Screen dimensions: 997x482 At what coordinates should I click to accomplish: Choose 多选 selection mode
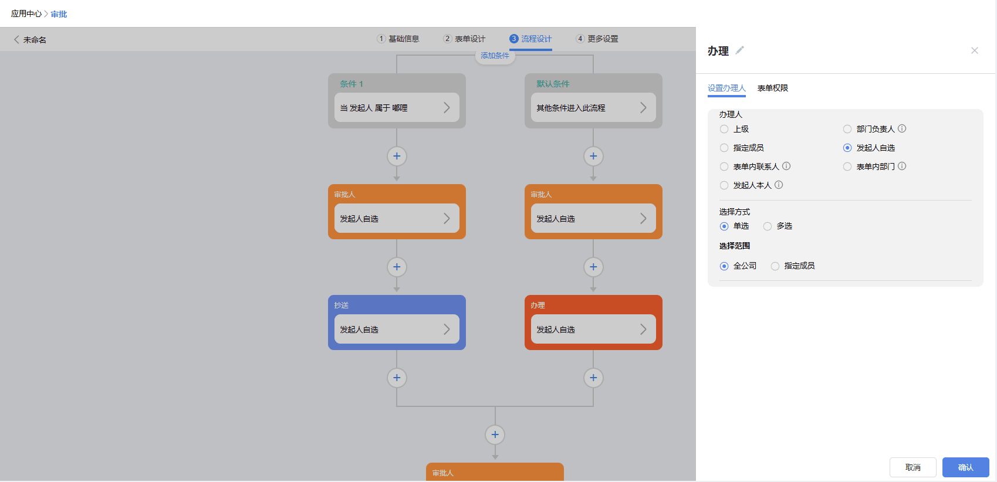coord(768,226)
